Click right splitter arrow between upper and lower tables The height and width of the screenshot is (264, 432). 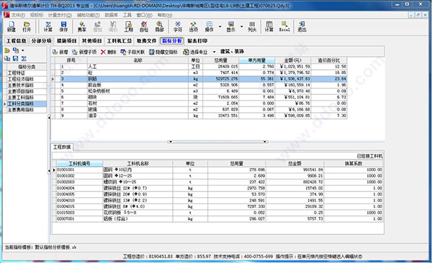tap(265, 142)
